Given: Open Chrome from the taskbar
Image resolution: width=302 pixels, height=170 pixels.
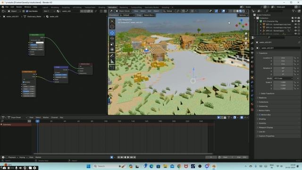Looking at the screenshot, I should [179, 166].
